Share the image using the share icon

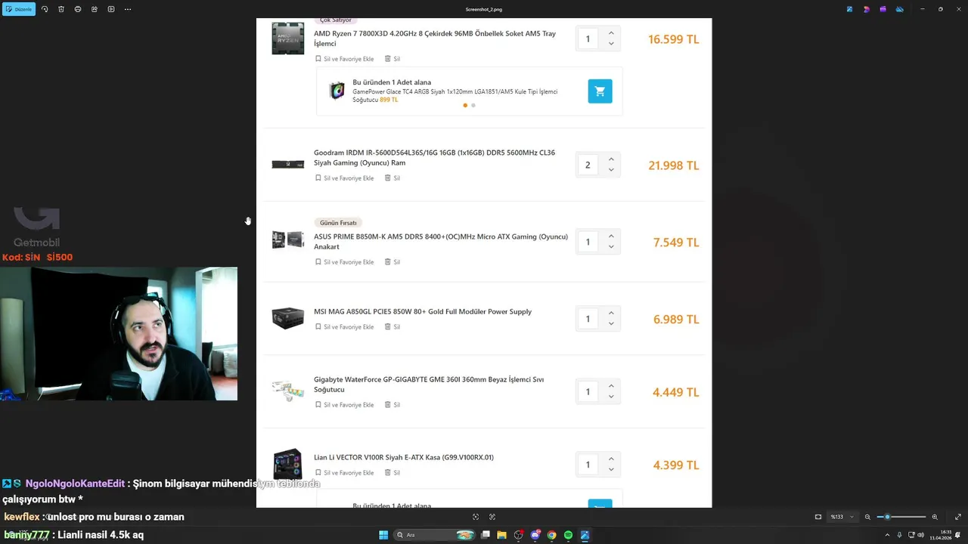point(95,9)
